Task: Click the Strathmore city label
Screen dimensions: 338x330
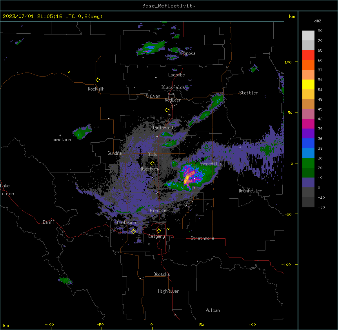Action: [x=202, y=238]
